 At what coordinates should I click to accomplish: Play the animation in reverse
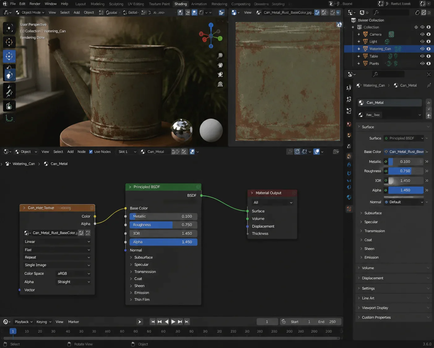tap(167, 322)
